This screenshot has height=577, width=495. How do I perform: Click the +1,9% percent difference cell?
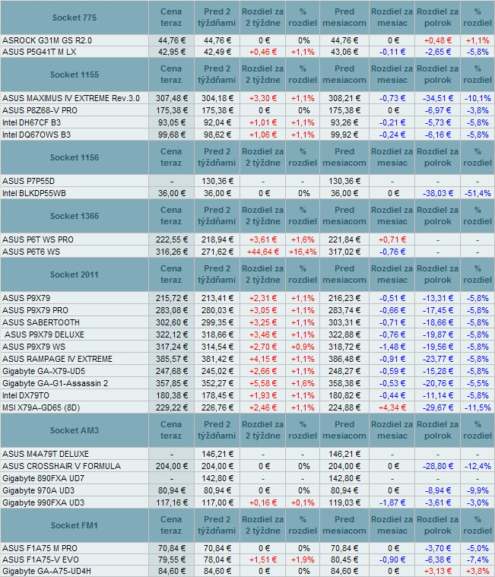(303, 560)
